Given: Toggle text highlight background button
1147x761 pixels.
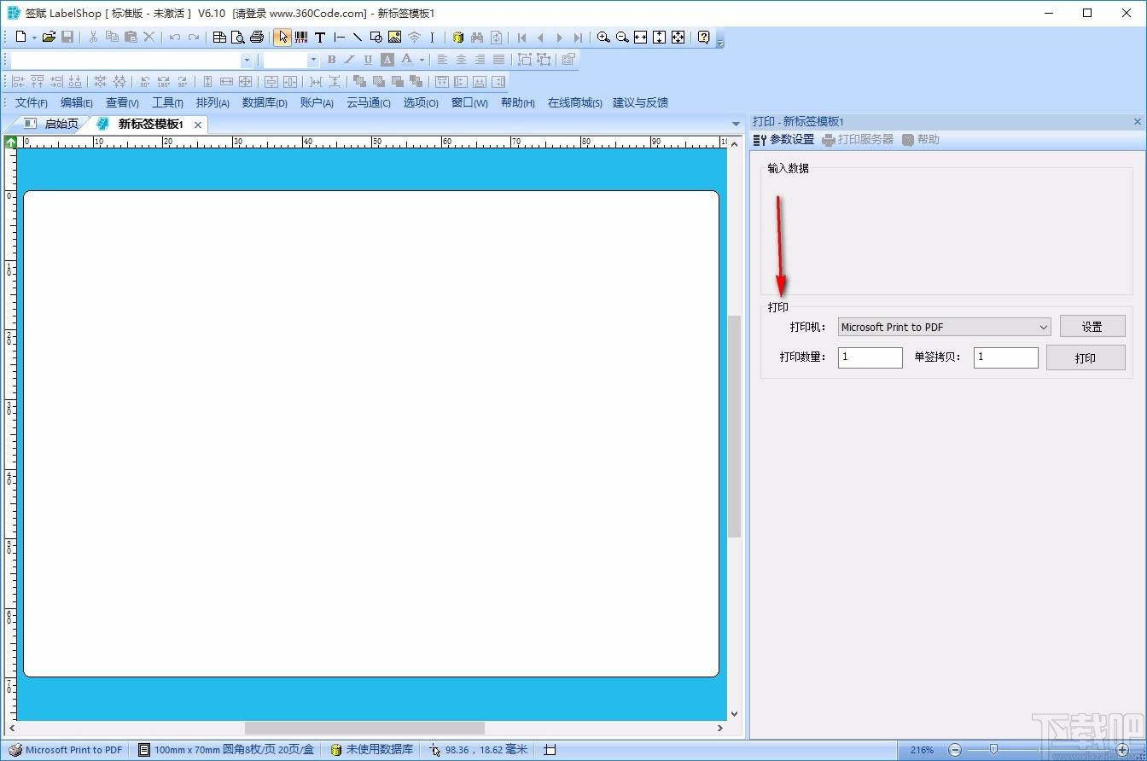Looking at the screenshot, I should pyautogui.click(x=387, y=60).
